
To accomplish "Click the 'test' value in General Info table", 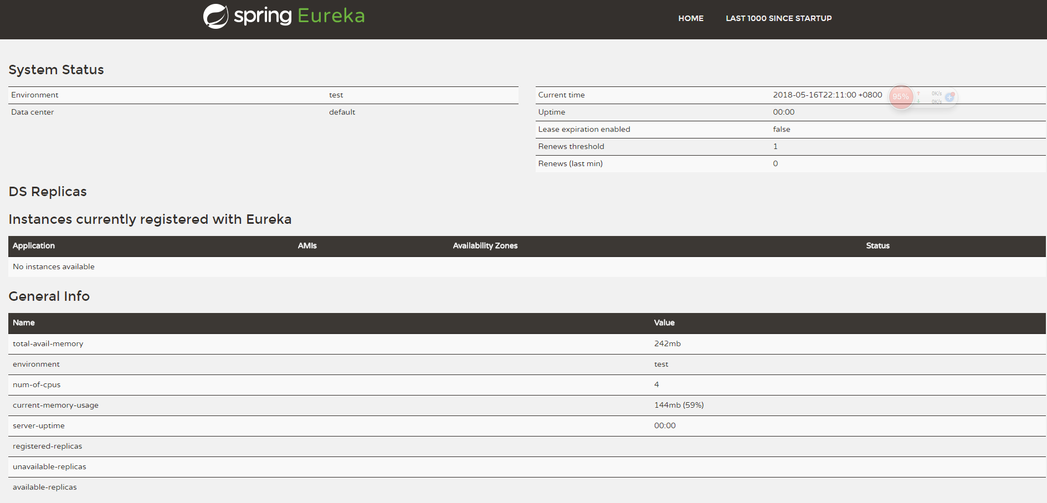I will tap(661, 365).
